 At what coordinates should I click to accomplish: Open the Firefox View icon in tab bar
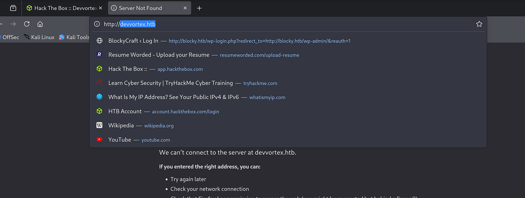(x=13, y=8)
